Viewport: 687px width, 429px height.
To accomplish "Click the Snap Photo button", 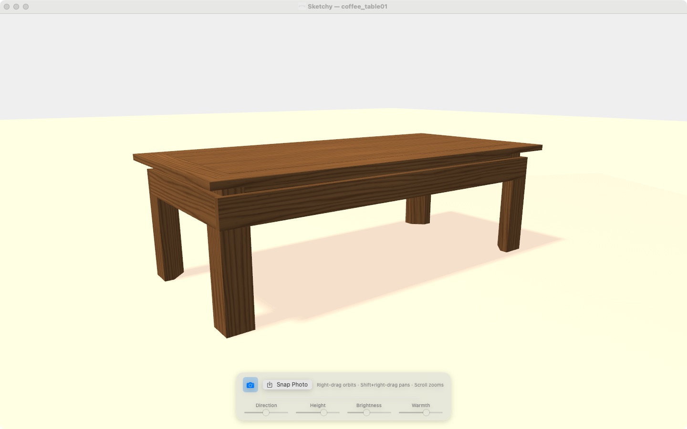I will [287, 385].
